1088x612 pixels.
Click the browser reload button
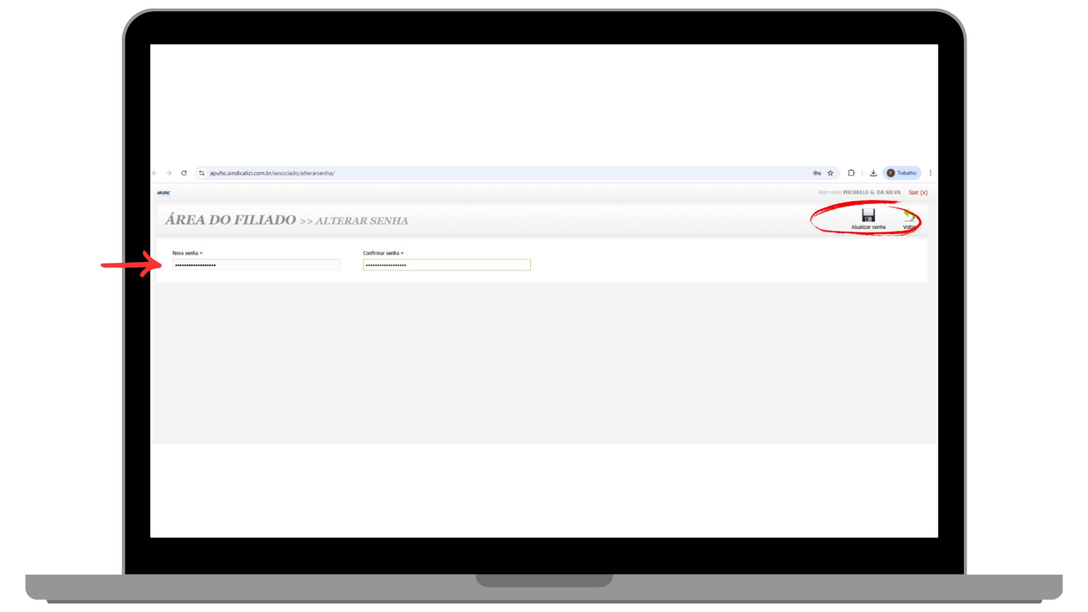(x=184, y=173)
